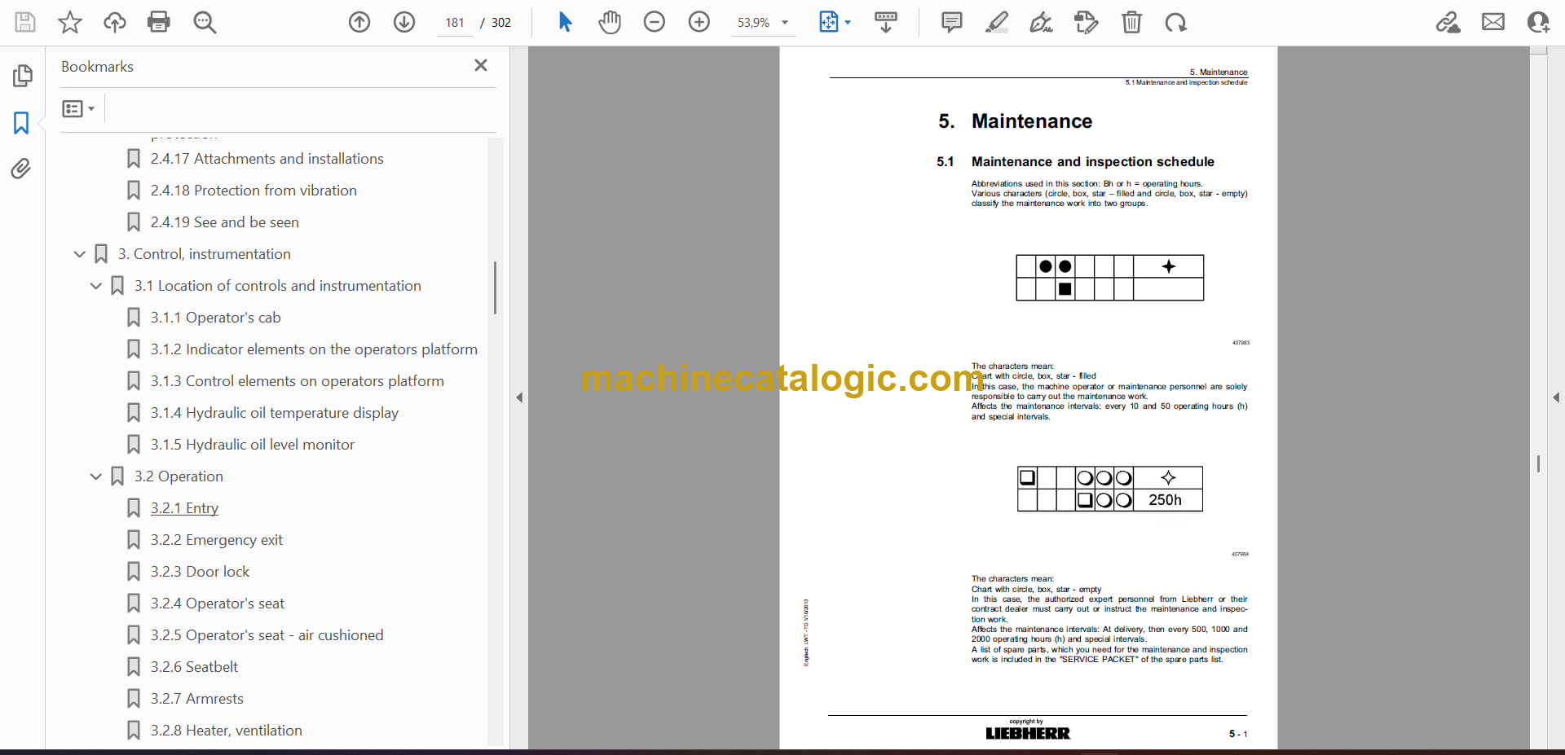Viewport: 1565px width, 755px height.
Task: Click the scrolling mode keyboard icon
Action: 886,22
